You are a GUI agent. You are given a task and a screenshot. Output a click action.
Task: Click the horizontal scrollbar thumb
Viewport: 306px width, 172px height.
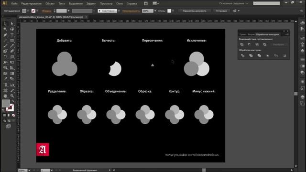[204, 170]
